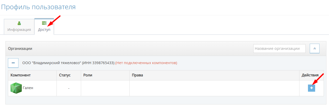
Task: Focus the Название организации search field
Action: tap(279, 49)
